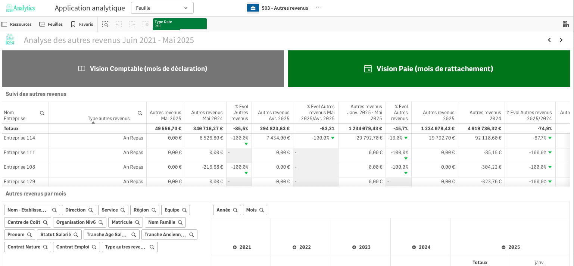Search in Nom Entreprise column
574x266 pixels.
pos(42,113)
